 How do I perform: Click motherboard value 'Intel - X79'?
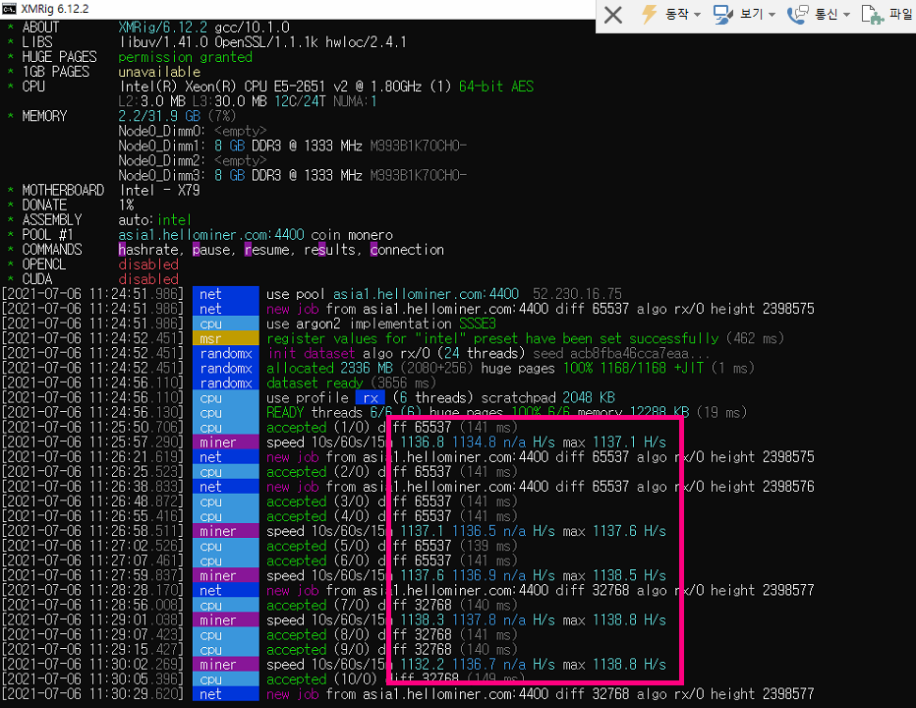pos(159,190)
